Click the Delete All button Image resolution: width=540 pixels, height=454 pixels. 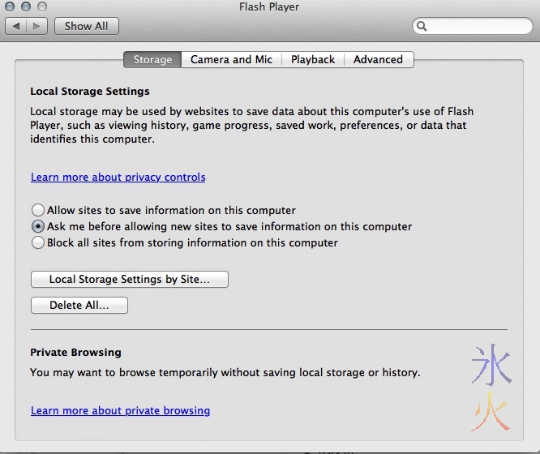(79, 305)
